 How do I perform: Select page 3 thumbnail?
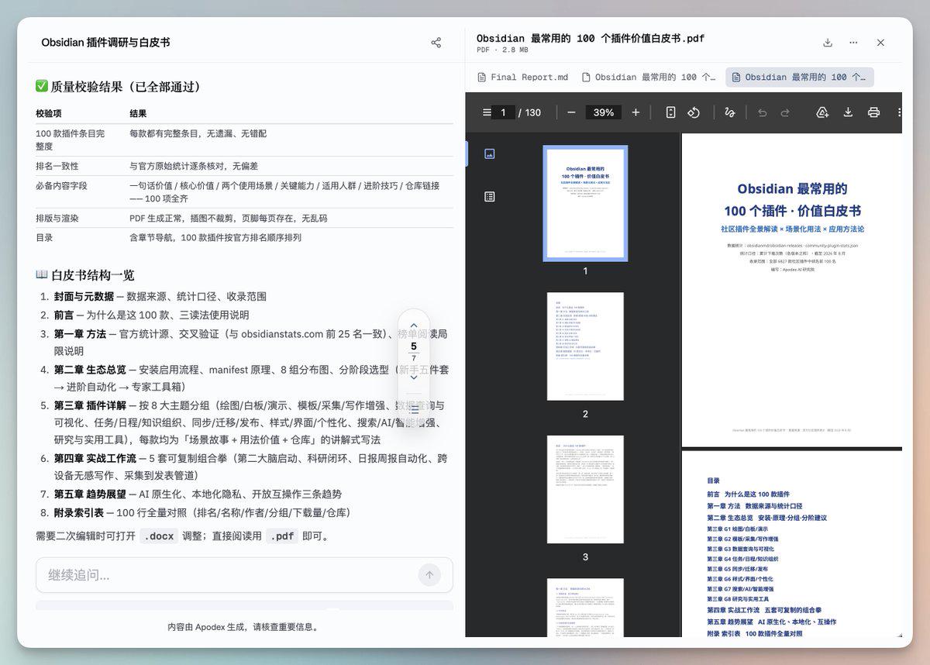(585, 489)
